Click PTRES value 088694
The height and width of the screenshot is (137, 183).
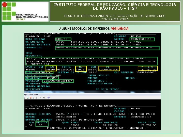(51, 70)
